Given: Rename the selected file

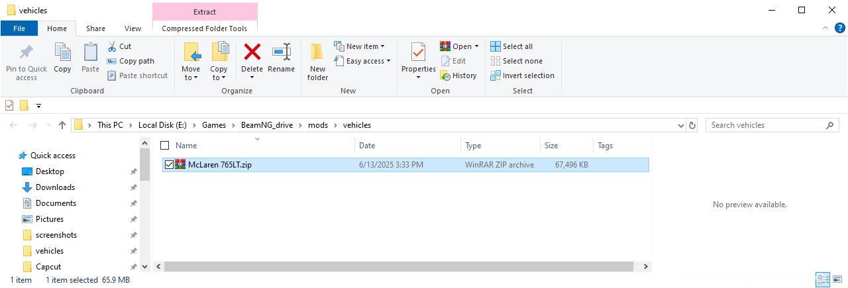Looking at the screenshot, I should pos(281,58).
